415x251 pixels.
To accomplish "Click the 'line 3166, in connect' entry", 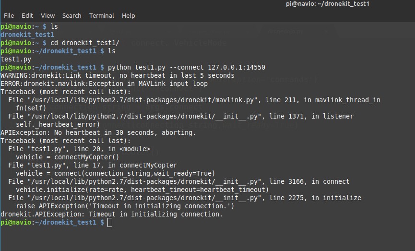I will [x=179, y=181].
